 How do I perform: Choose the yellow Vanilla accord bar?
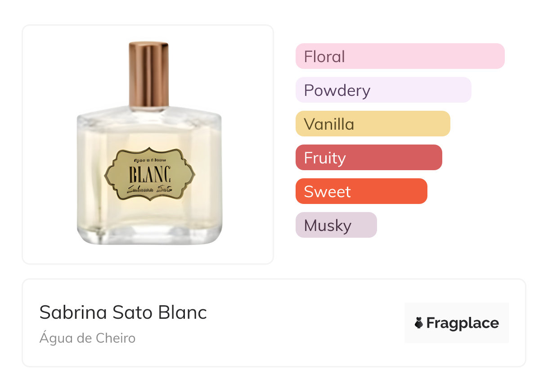pos(373,124)
